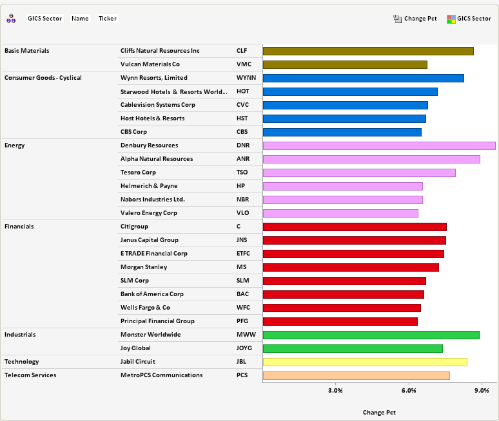Select the Technology sector label

pos(22,362)
